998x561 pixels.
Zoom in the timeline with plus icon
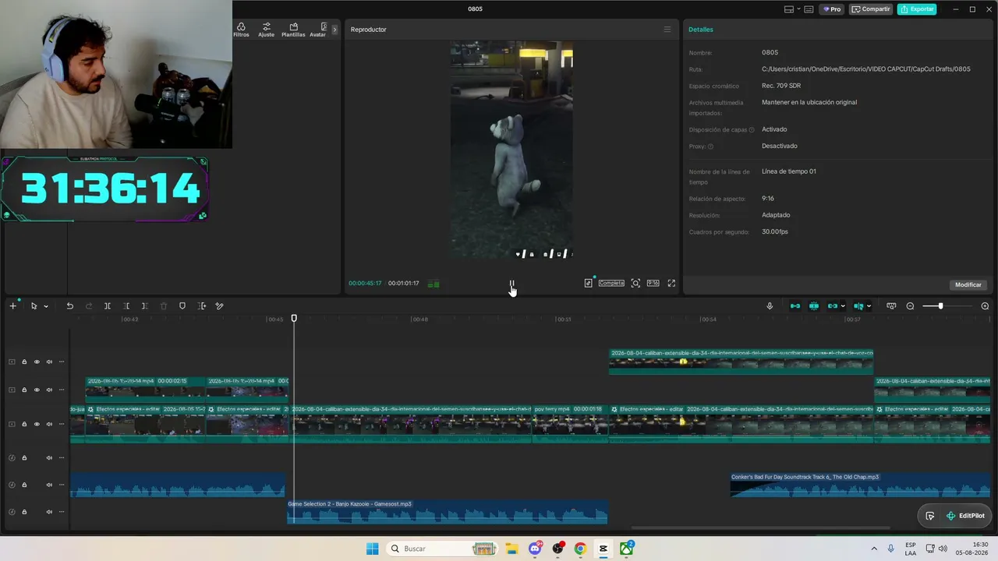click(985, 306)
